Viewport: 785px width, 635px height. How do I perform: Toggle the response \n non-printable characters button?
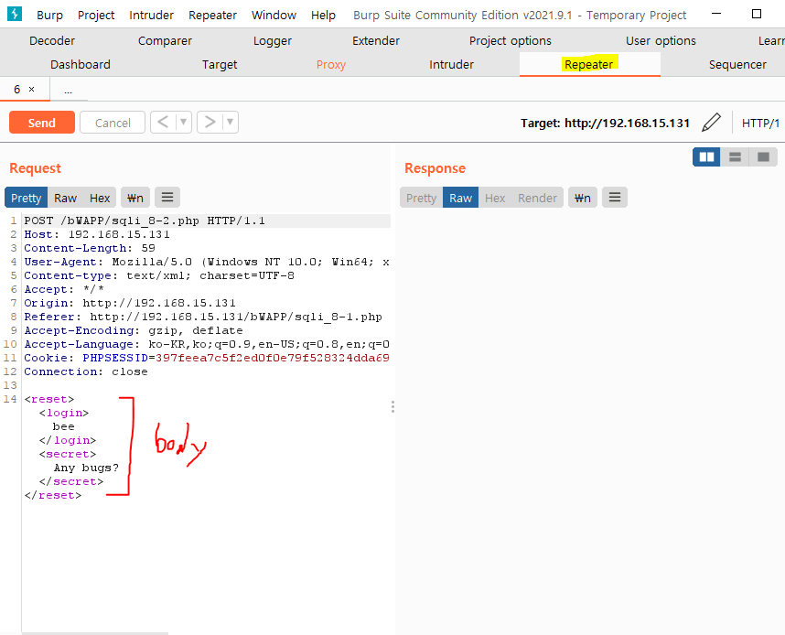[x=582, y=198]
